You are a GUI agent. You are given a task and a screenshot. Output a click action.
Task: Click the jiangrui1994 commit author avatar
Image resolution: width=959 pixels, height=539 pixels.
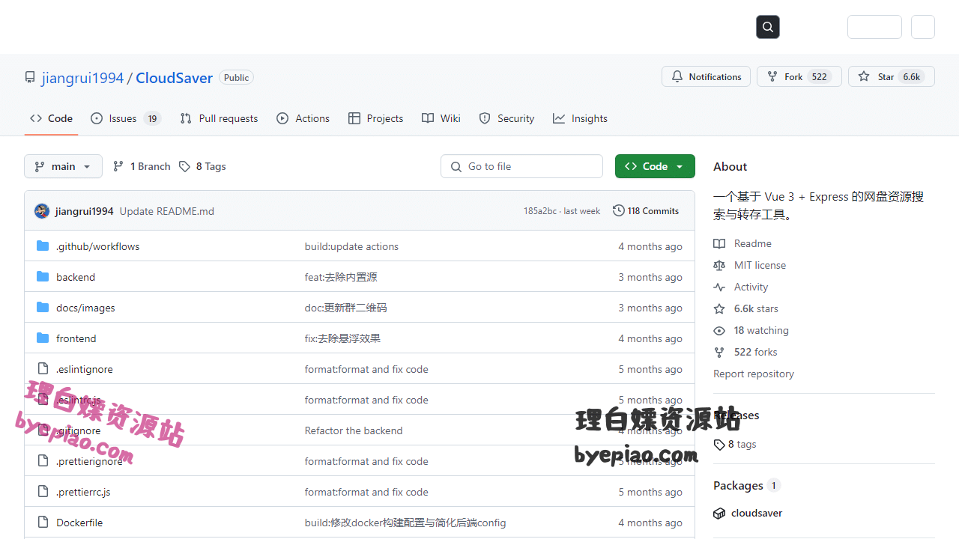pyautogui.click(x=42, y=211)
